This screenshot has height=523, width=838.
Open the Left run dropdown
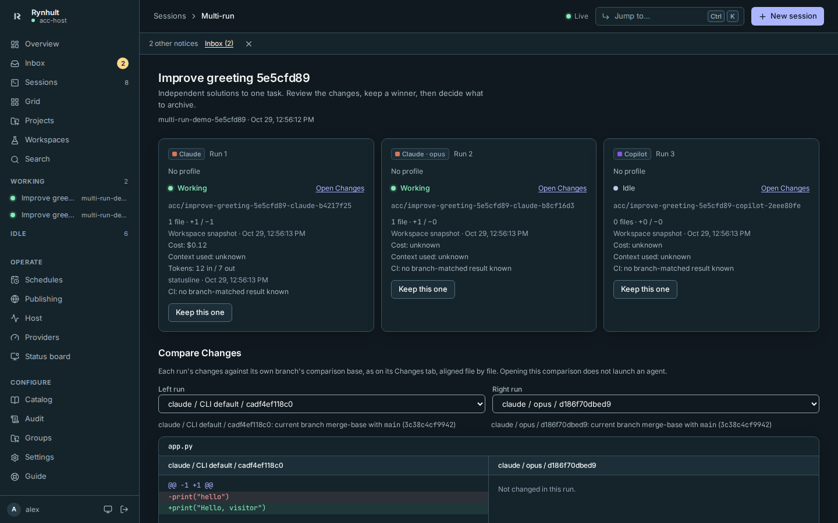tap(322, 404)
